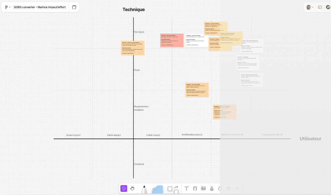331x195 pixels.
Task: Open the Figma main menu dropdown
Action: tap(7, 7)
